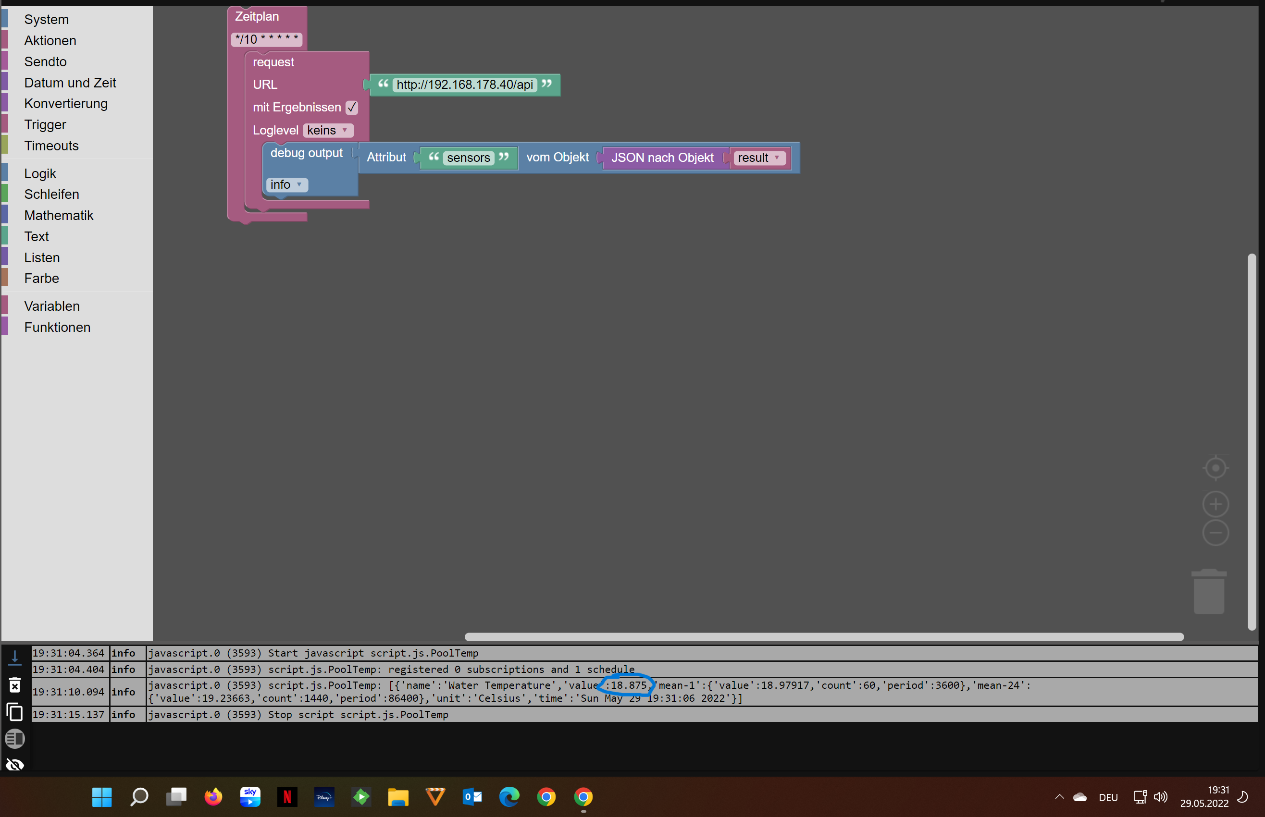The height and width of the screenshot is (817, 1265).
Task: Click the workspace center/reset view icon
Action: (x=1215, y=468)
